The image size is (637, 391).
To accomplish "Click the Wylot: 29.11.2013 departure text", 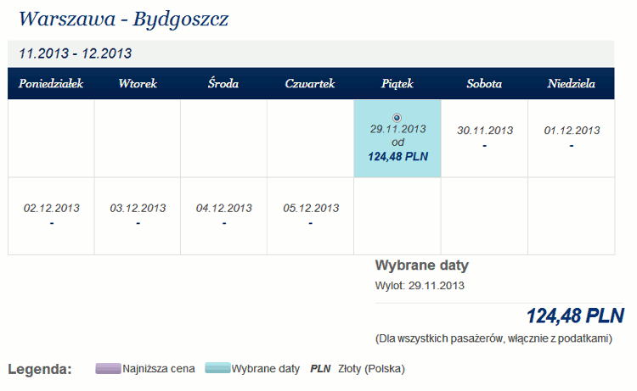I will [420, 286].
